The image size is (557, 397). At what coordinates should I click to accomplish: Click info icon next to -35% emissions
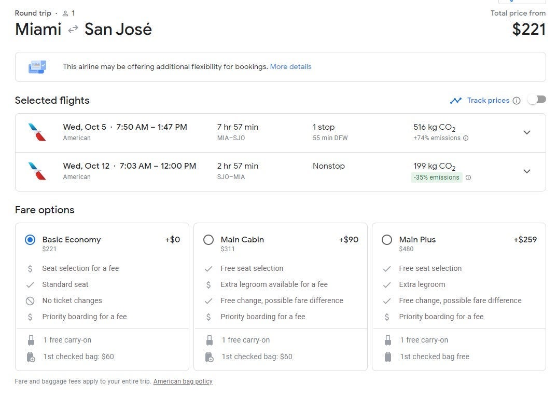coord(468,177)
